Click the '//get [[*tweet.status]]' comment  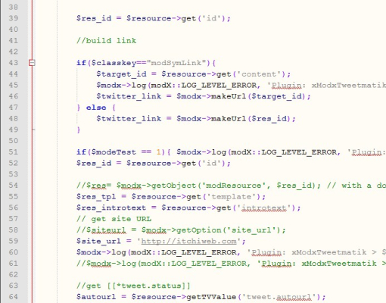[x=133, y=286]
